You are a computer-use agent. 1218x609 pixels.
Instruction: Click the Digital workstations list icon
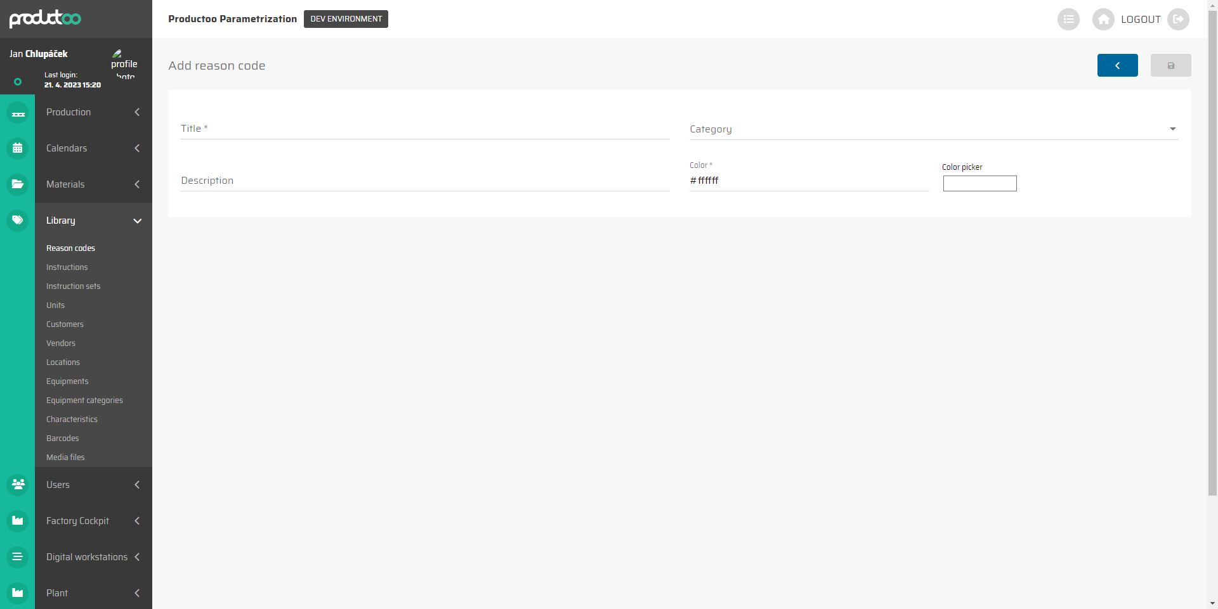18,557
